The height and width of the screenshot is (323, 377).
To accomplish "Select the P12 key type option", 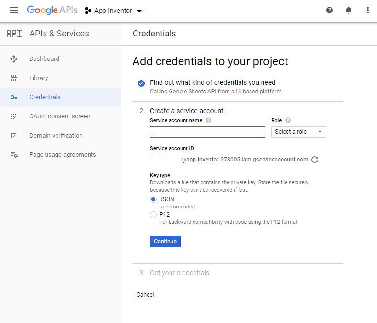I will (x=153, y=215).
